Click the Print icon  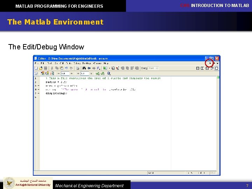point(78,68)
